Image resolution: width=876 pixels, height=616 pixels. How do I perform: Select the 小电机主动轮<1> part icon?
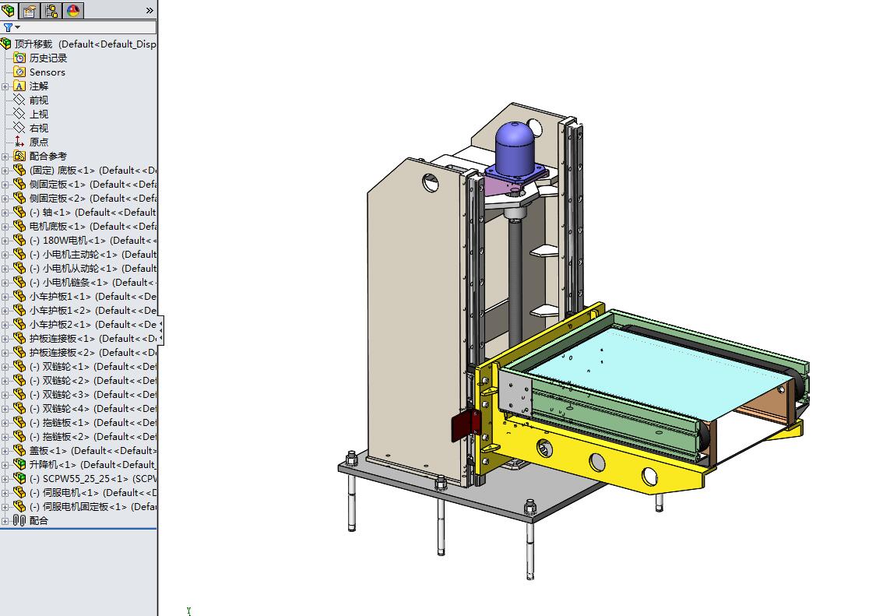point(19,254)
